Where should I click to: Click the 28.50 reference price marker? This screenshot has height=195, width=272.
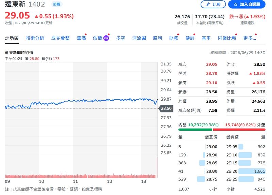tap(166, 108)
